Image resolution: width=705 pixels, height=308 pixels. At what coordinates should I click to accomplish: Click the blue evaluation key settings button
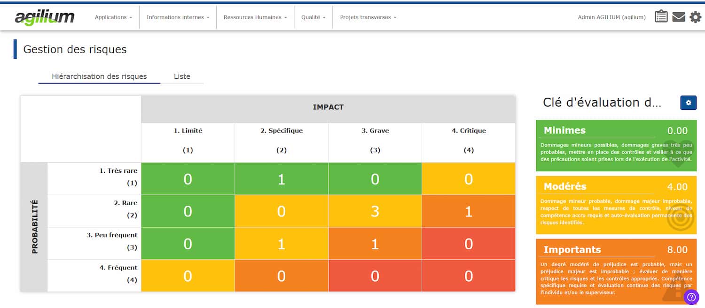tap(688, 103)
